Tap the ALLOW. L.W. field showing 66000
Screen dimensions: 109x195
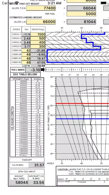tap(41, 22)
